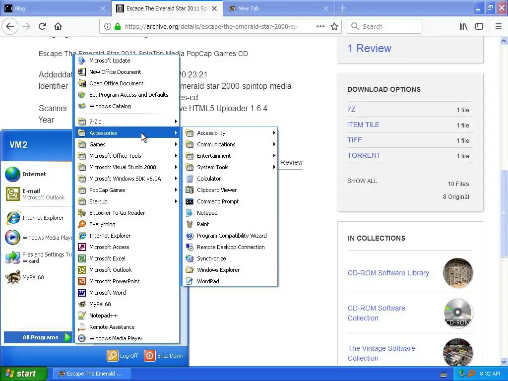
Task: Bookmark this page with star icon
Action: tap(334, 26)
